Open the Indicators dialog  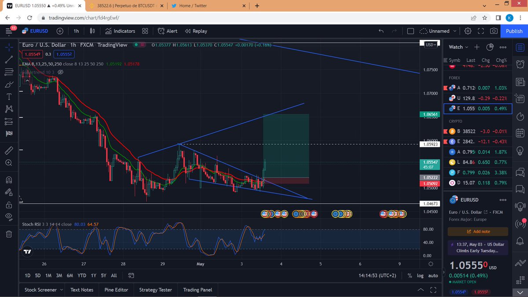120,31
